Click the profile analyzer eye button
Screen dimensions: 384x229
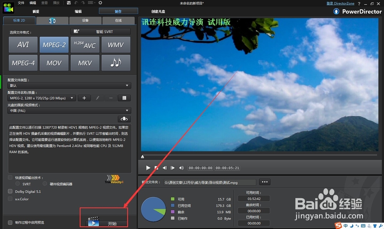124,119
